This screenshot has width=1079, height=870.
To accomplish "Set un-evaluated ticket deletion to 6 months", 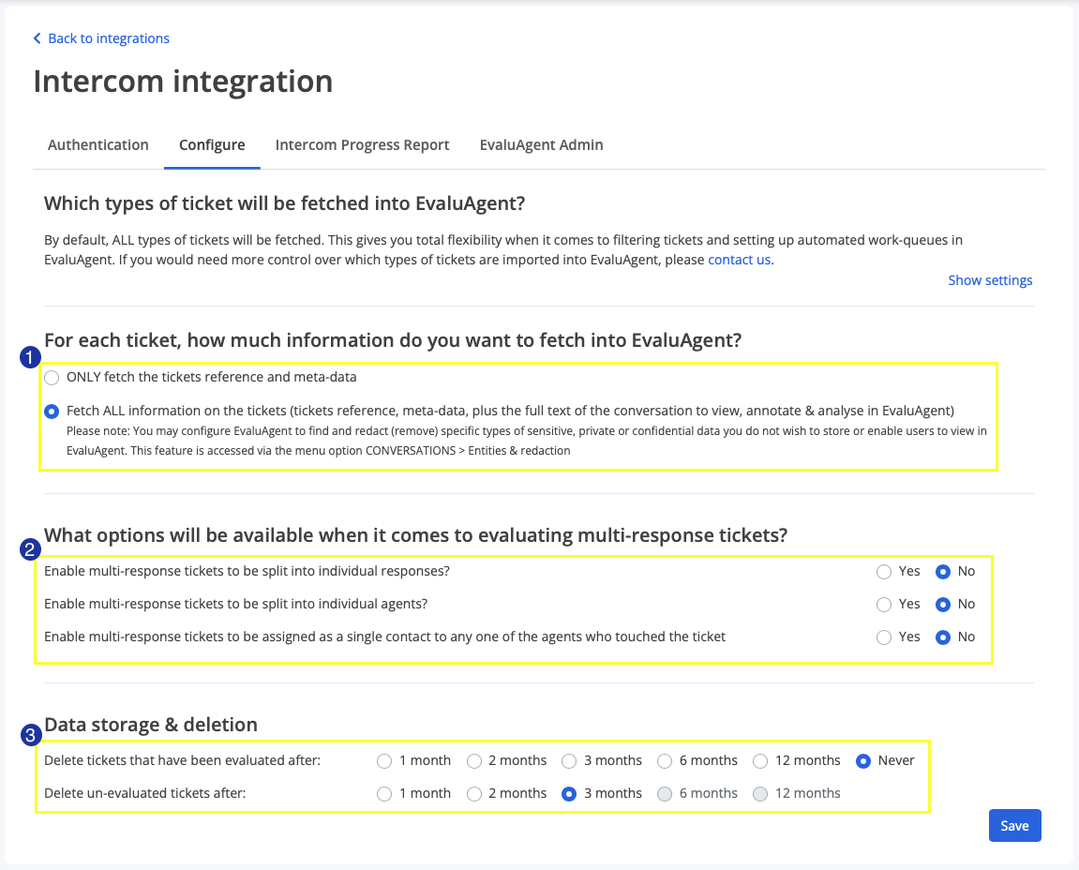I will (665, 793).
